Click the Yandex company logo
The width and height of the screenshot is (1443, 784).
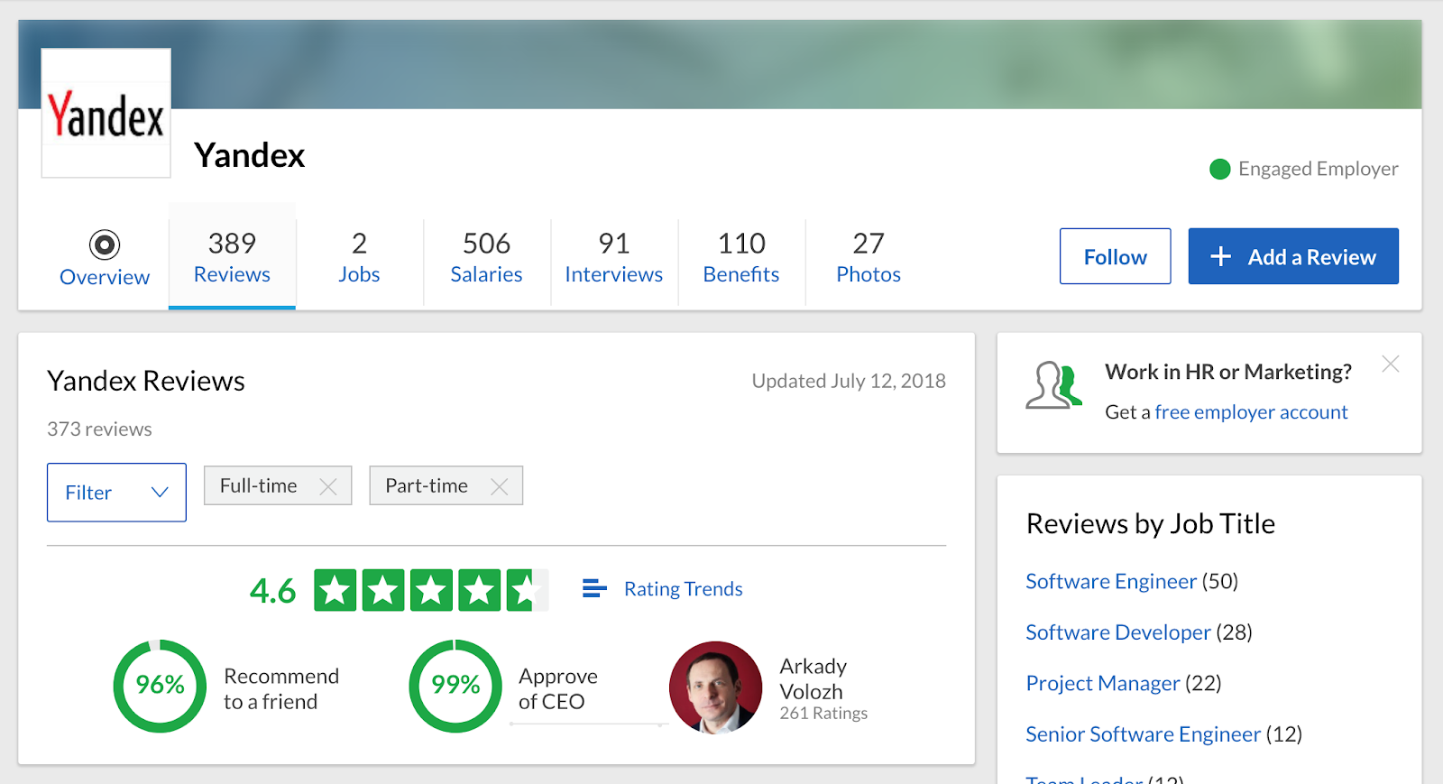(106, 114)
